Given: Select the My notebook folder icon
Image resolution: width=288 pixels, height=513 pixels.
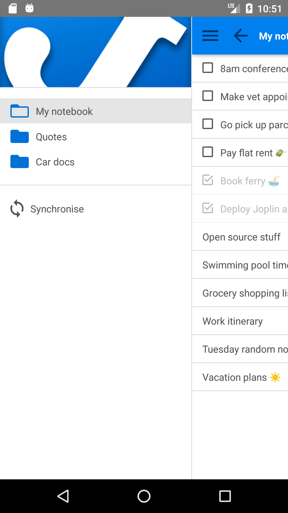Looking at the screenshot, I should point(19,111).
